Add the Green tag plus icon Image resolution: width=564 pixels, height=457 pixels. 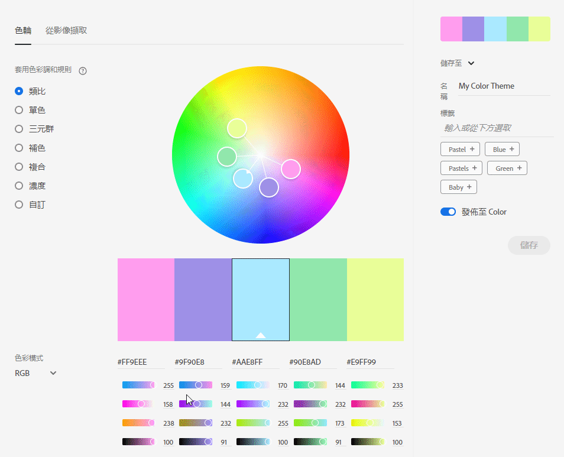click(520, 168)
